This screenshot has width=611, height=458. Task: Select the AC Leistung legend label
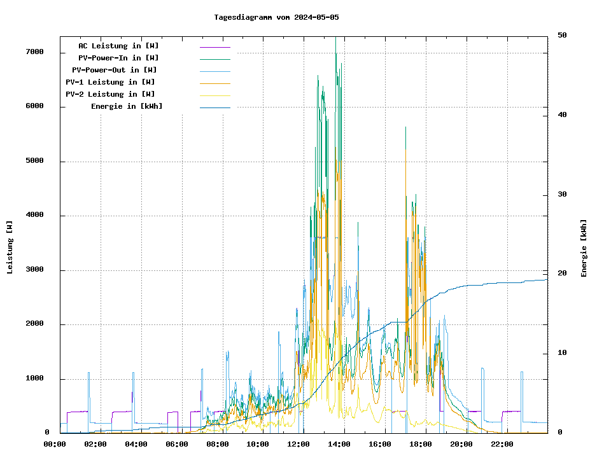pyautogui.click(x=118, y=46)
